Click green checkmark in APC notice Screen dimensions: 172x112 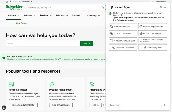point(3,58)
